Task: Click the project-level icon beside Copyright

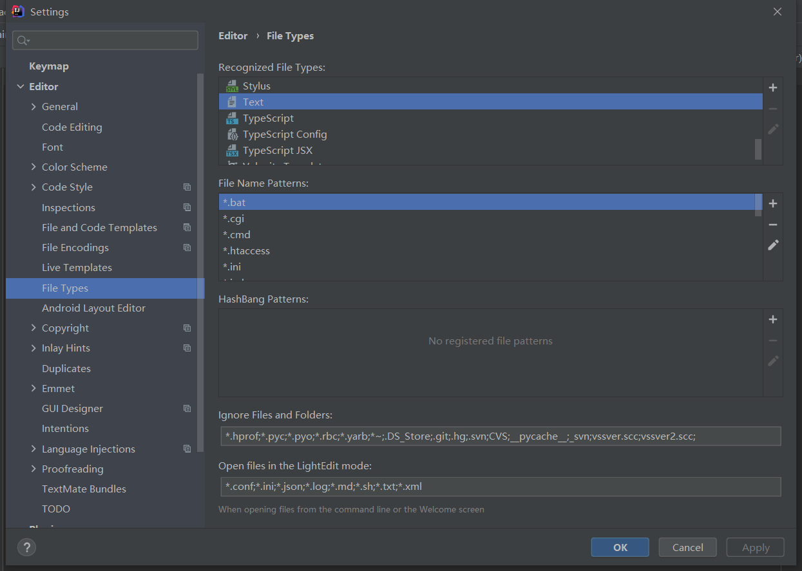Action: (x=187, y=328)
